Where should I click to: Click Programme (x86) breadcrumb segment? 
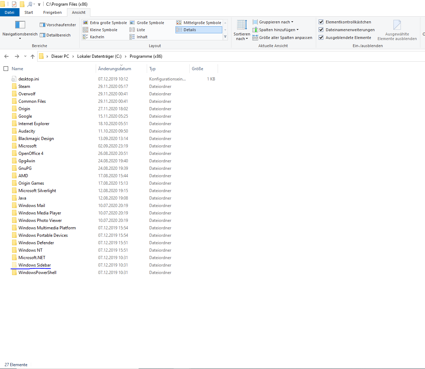146,56
